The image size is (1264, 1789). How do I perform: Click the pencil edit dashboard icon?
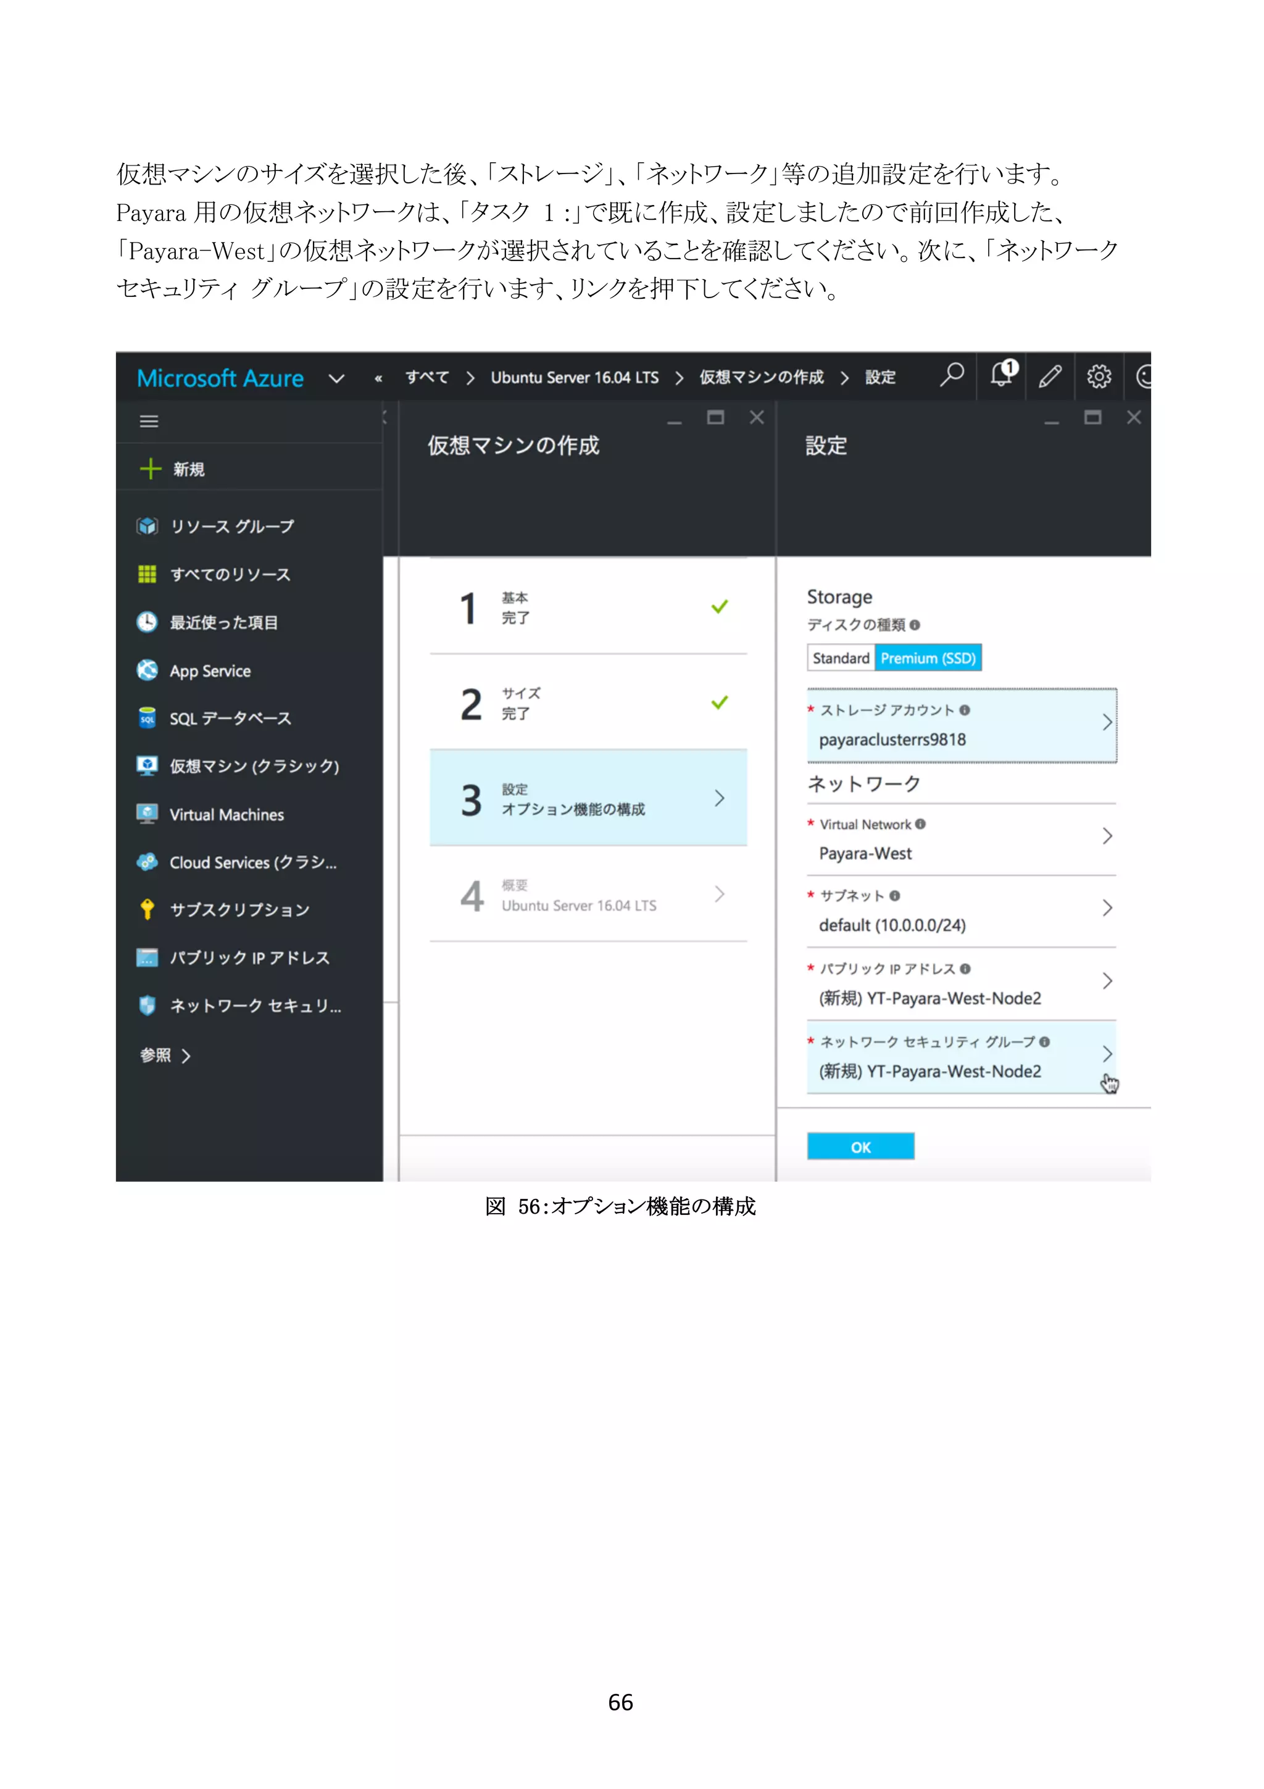tap(1050, 377)
